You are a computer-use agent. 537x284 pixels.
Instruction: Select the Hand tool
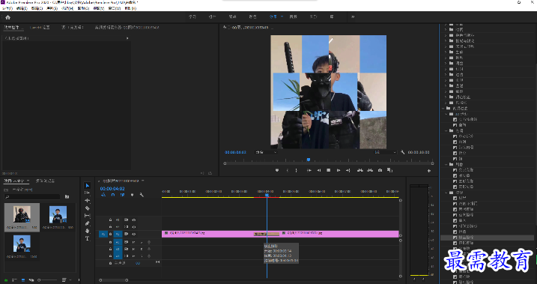88,231
